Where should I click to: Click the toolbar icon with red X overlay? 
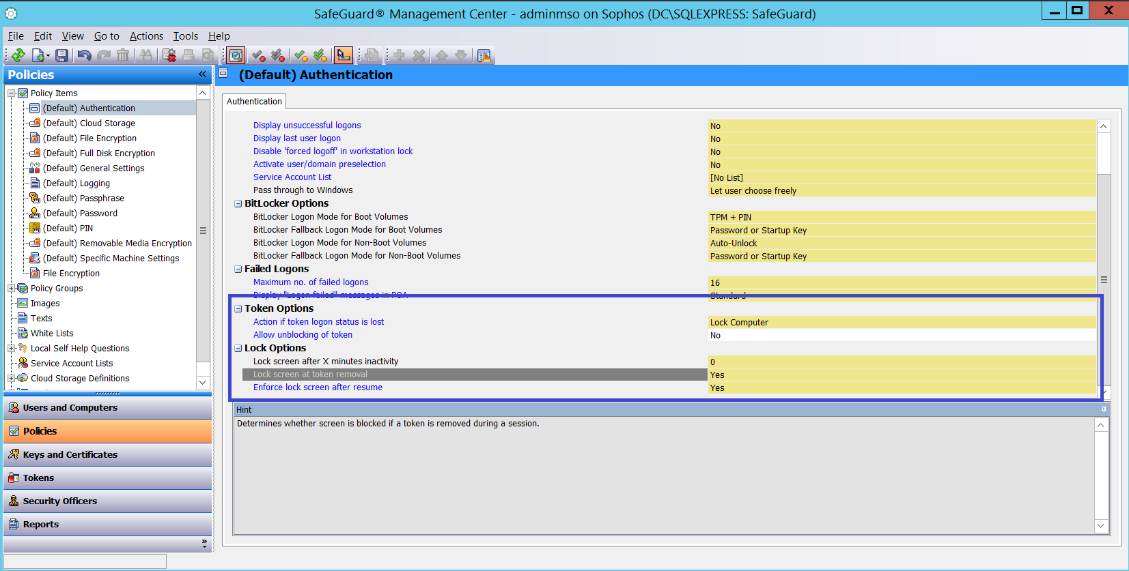pyautogui.click(x=169, y=55)
